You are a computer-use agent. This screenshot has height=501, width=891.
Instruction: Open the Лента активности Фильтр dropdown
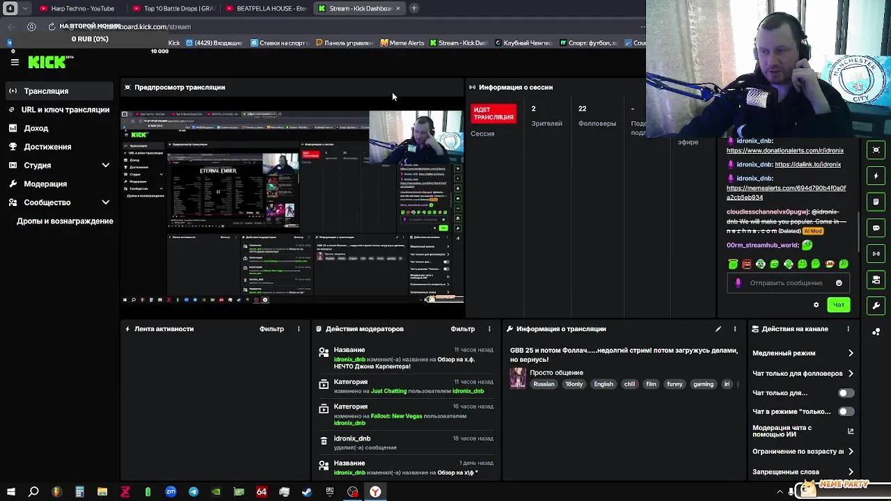click(x=271, y=329)
